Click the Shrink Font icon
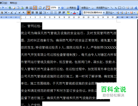 tap(15, 13)
